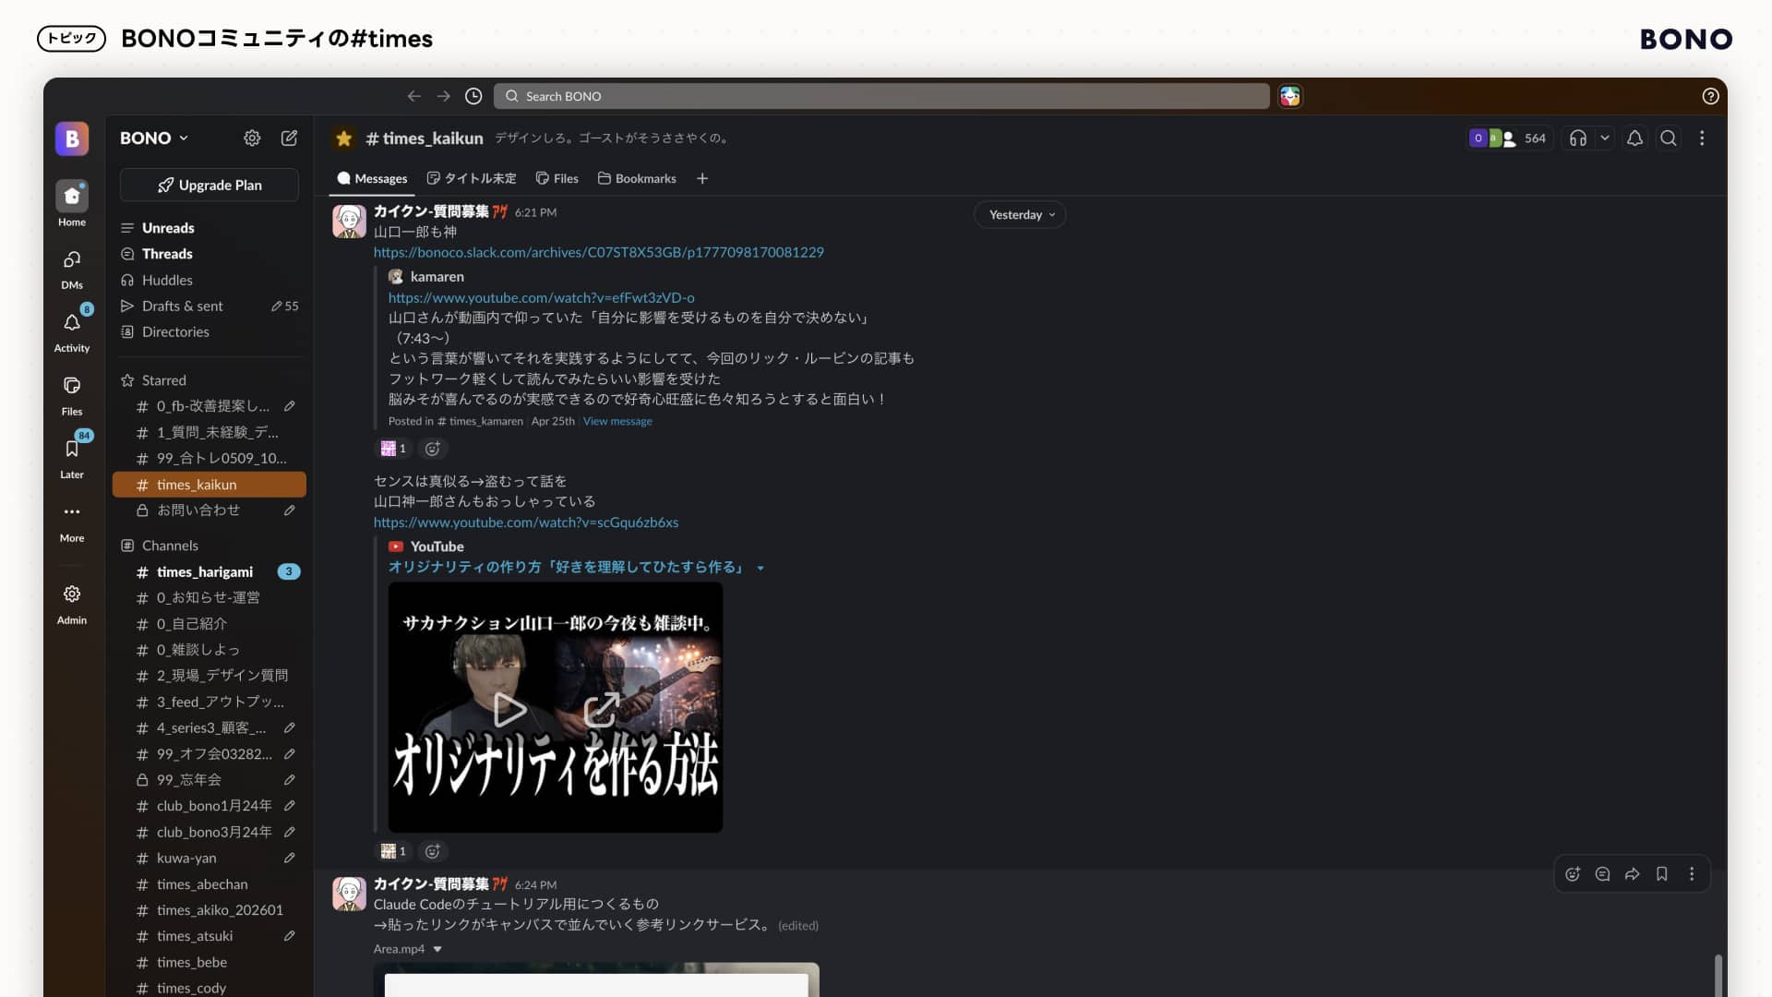Open the kuwa-yan channel

pyautogui.click(x=210, y=858)
